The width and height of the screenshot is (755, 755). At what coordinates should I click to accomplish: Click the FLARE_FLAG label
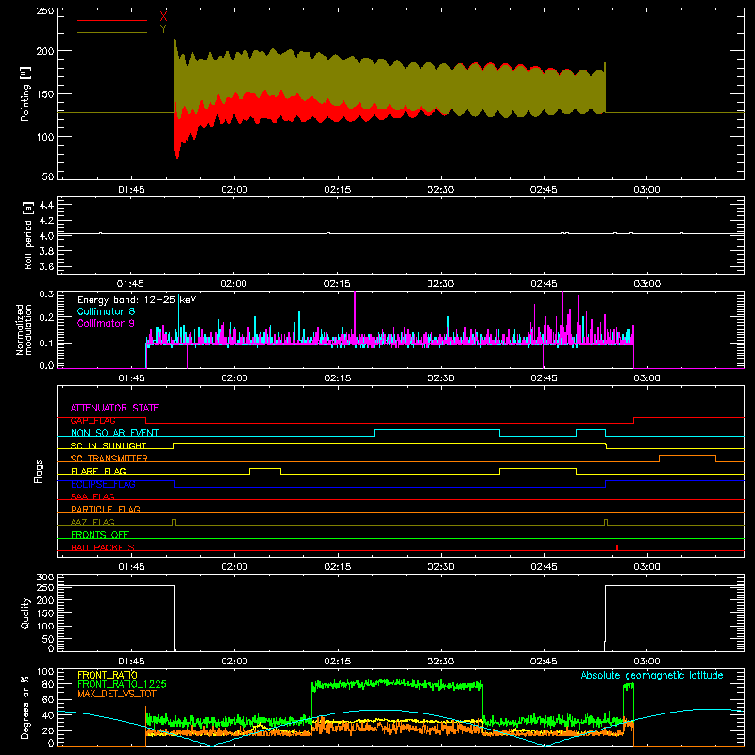coord(98,471)
